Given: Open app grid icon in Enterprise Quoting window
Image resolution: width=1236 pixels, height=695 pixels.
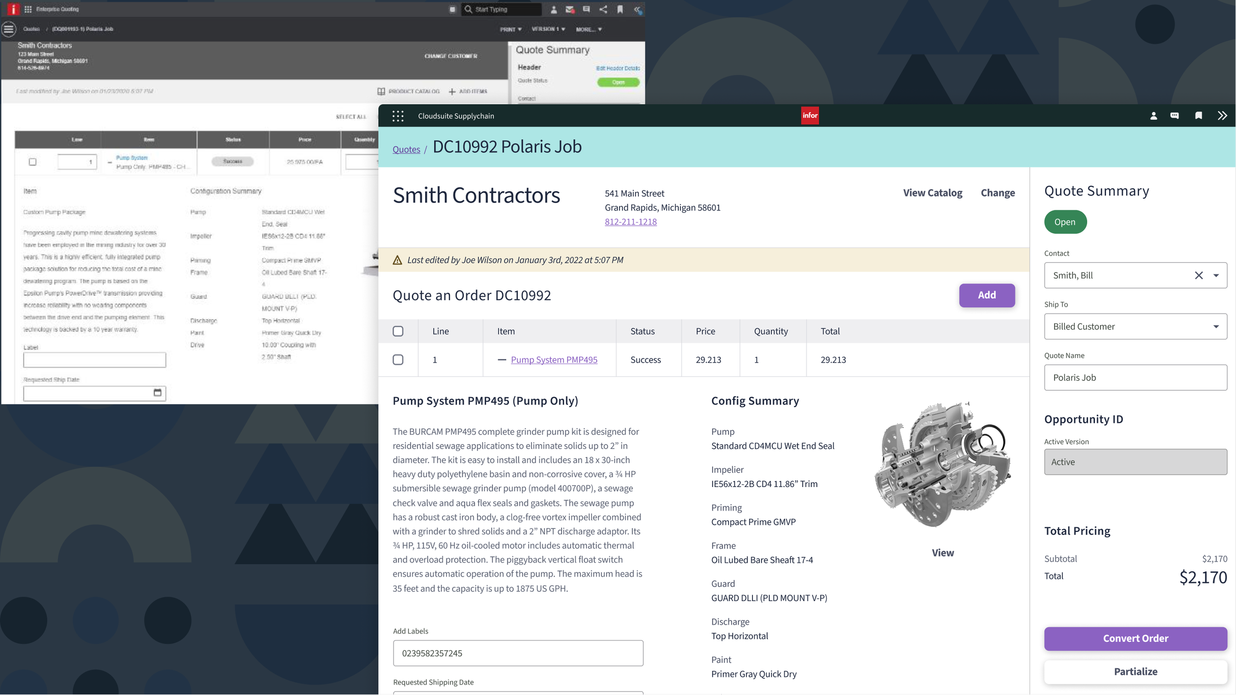Looking at the screenshot, I should pos(28,9).
